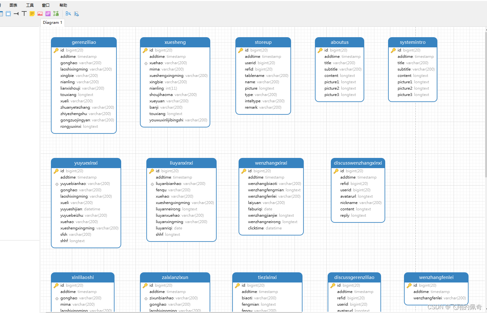Open the 窗口 menu
The height and width of the screenshot is (313, 487).
coord(45,5)
